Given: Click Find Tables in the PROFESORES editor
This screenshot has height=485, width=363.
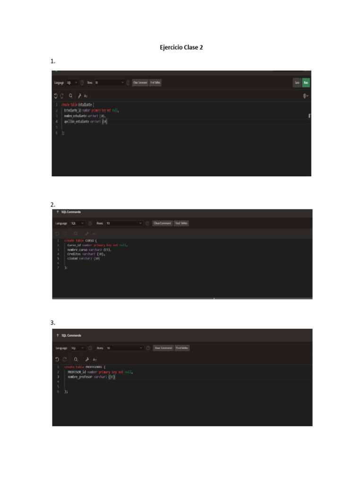Looking at the screenshot, I should [x=182, y=348].
